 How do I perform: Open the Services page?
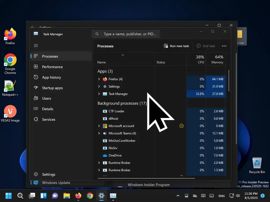pyautogui.click(x=61, y=119)
